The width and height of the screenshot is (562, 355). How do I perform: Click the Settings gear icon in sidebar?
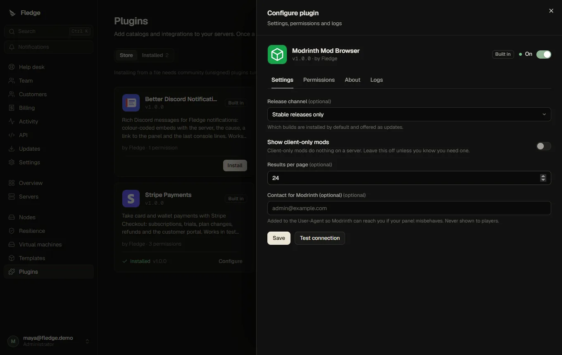(12, 162)
